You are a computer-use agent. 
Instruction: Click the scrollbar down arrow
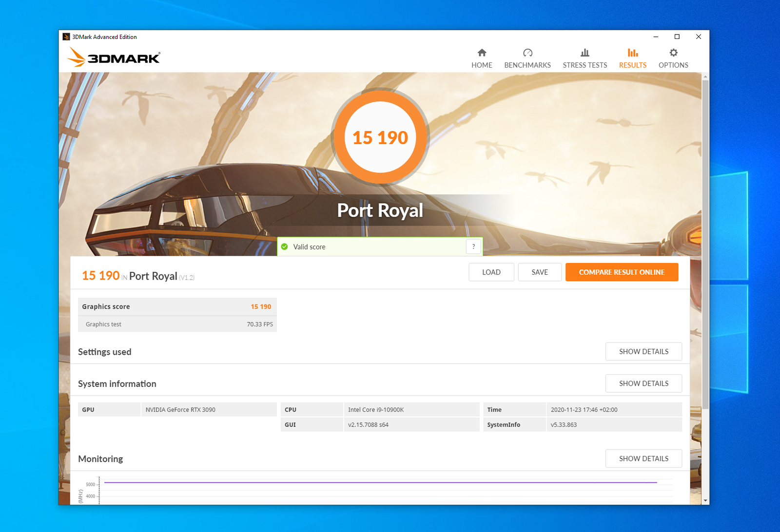(705, 500)
